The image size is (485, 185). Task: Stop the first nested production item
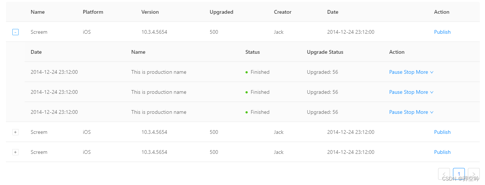[x=409, y=72]
